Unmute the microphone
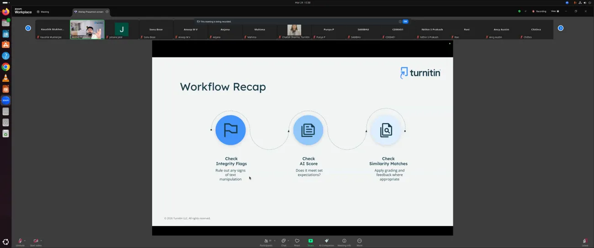 [20, 241]
